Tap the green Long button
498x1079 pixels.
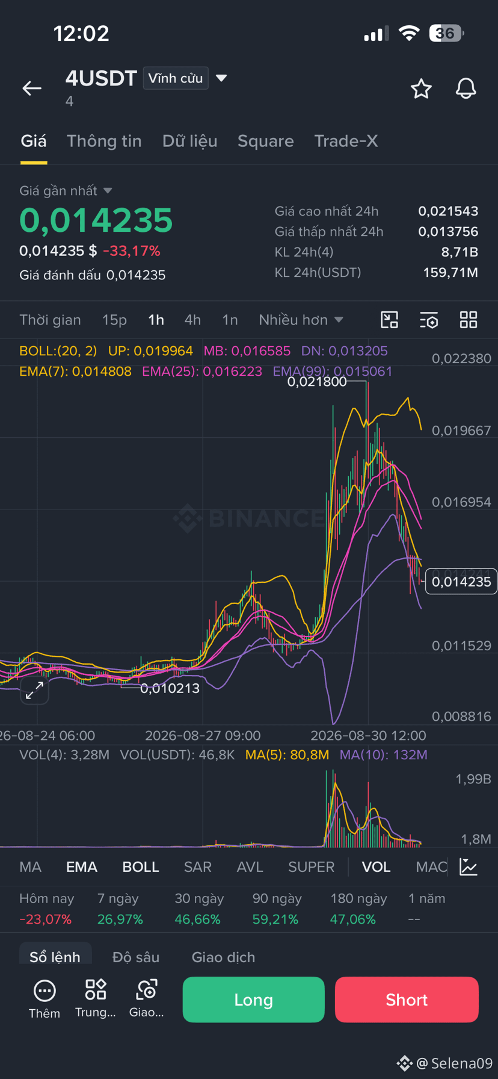[x=253, y=1000]
